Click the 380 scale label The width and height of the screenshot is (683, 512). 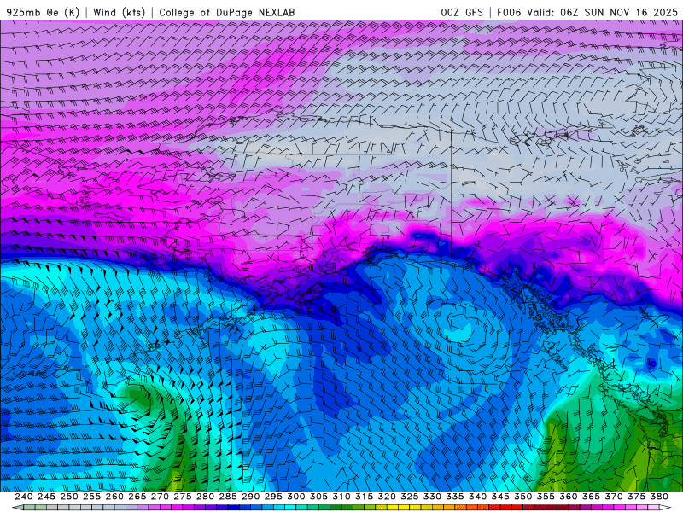659,497
